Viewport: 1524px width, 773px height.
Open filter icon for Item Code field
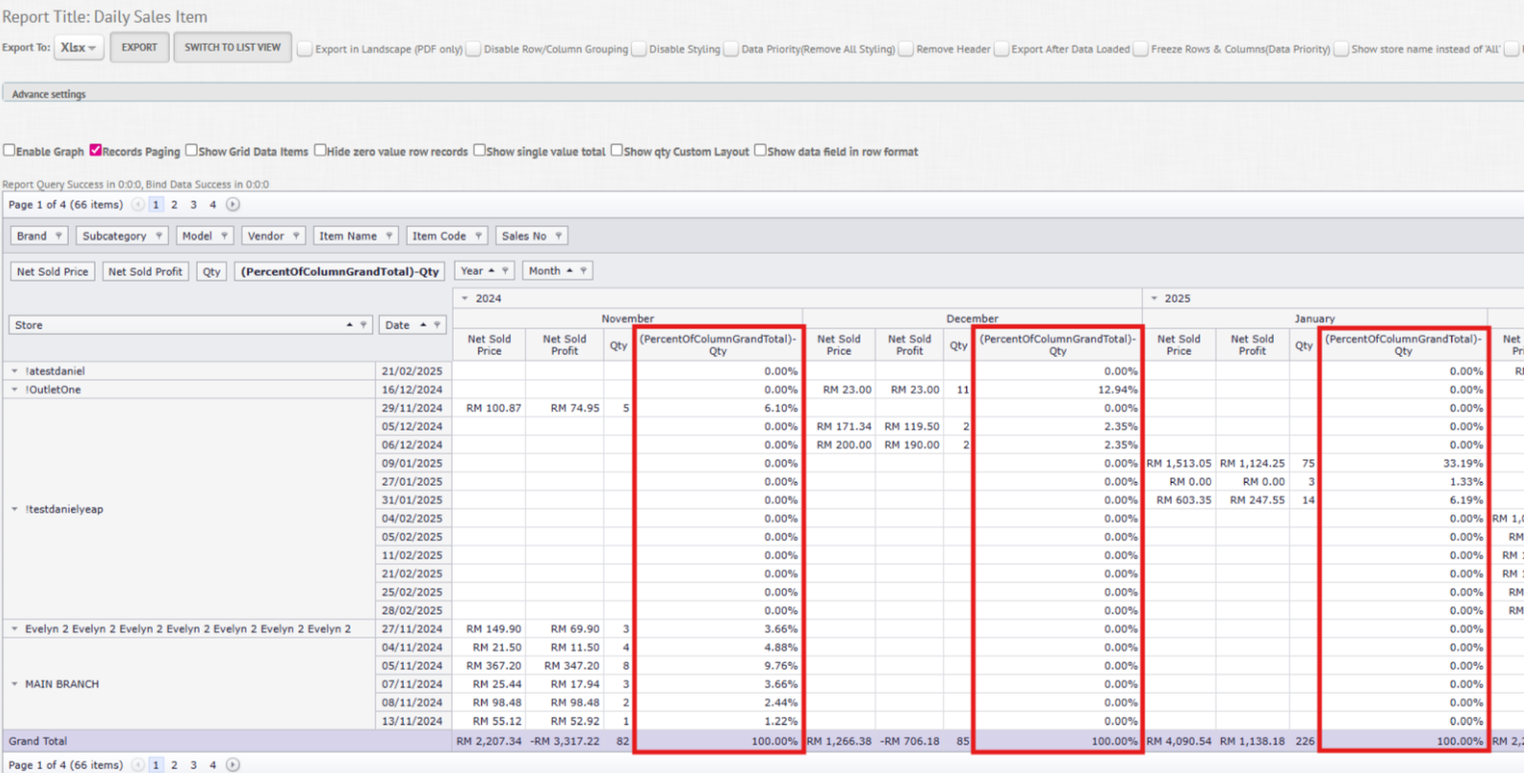(x=478, y=236)
